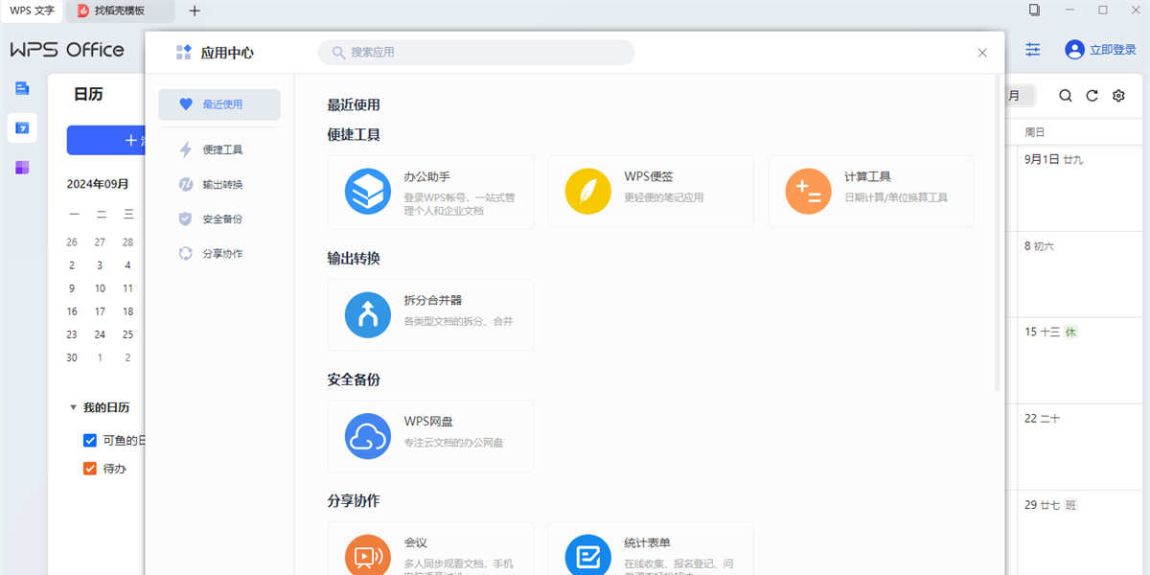
Task: Click the lightning icon next to 便捷工具
Action: [186, 149]
